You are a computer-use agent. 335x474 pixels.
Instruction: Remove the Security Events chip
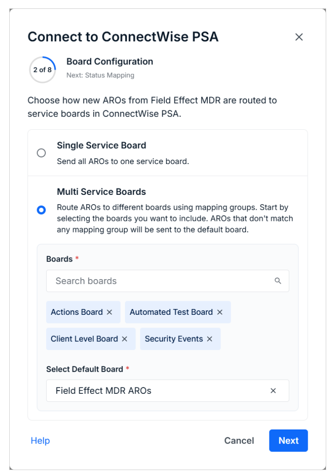[x=210, y=339]
